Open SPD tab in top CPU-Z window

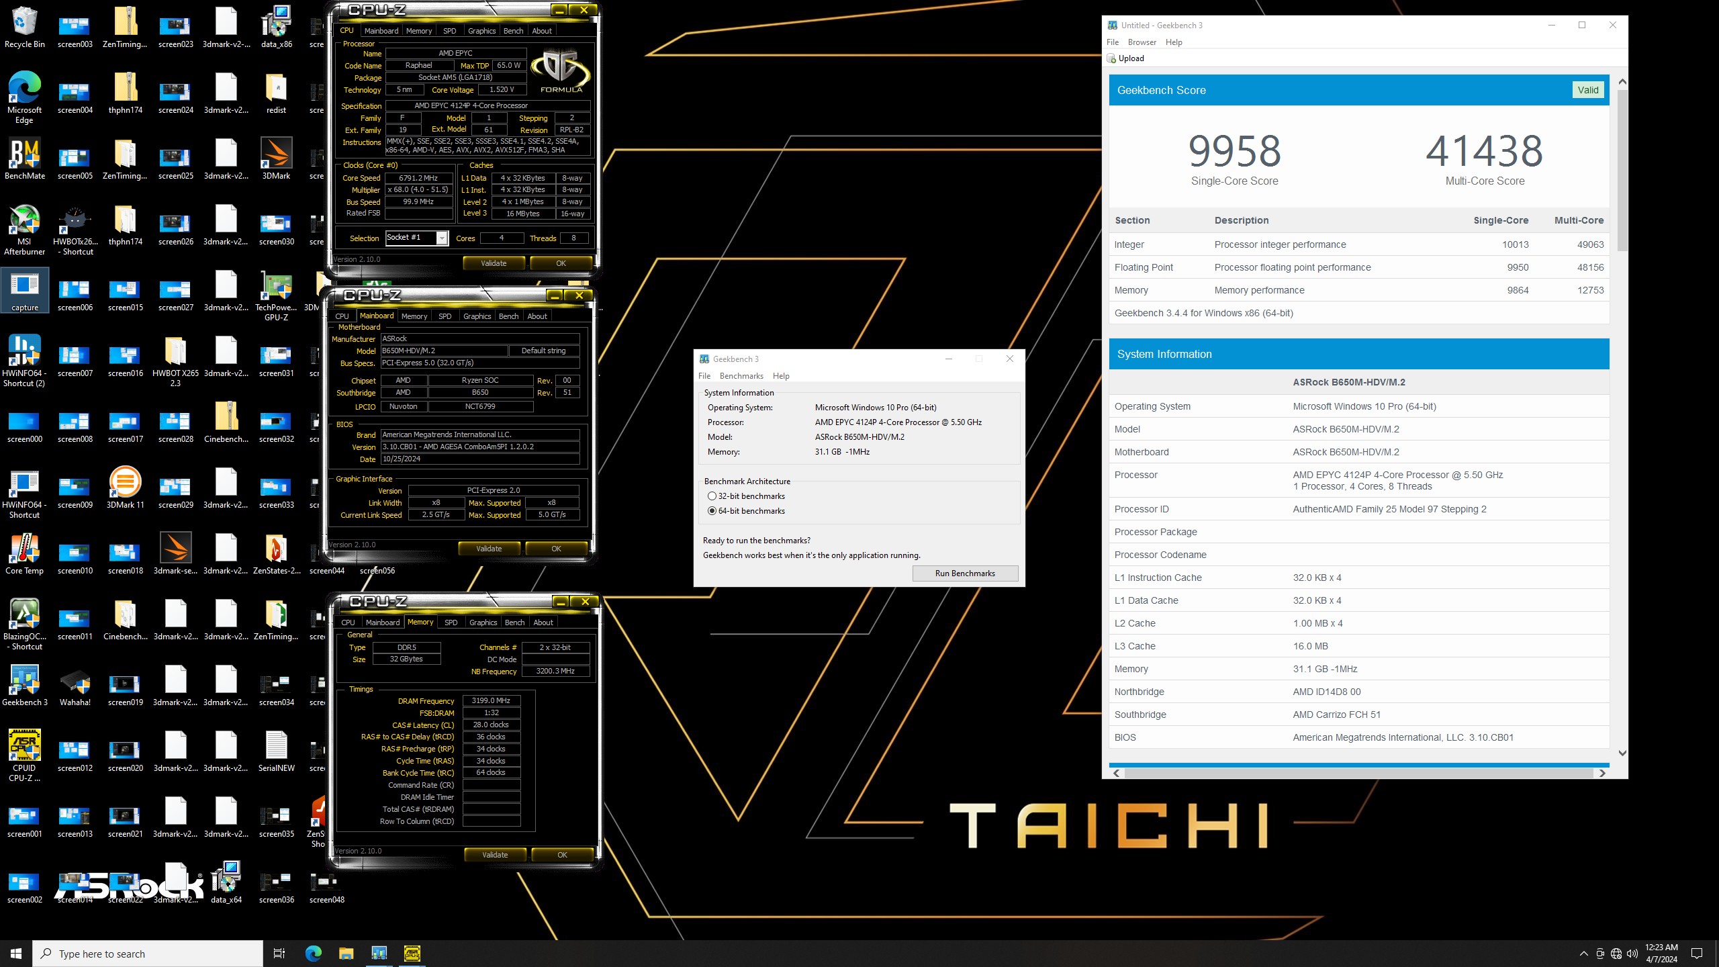tap(450, 31)
